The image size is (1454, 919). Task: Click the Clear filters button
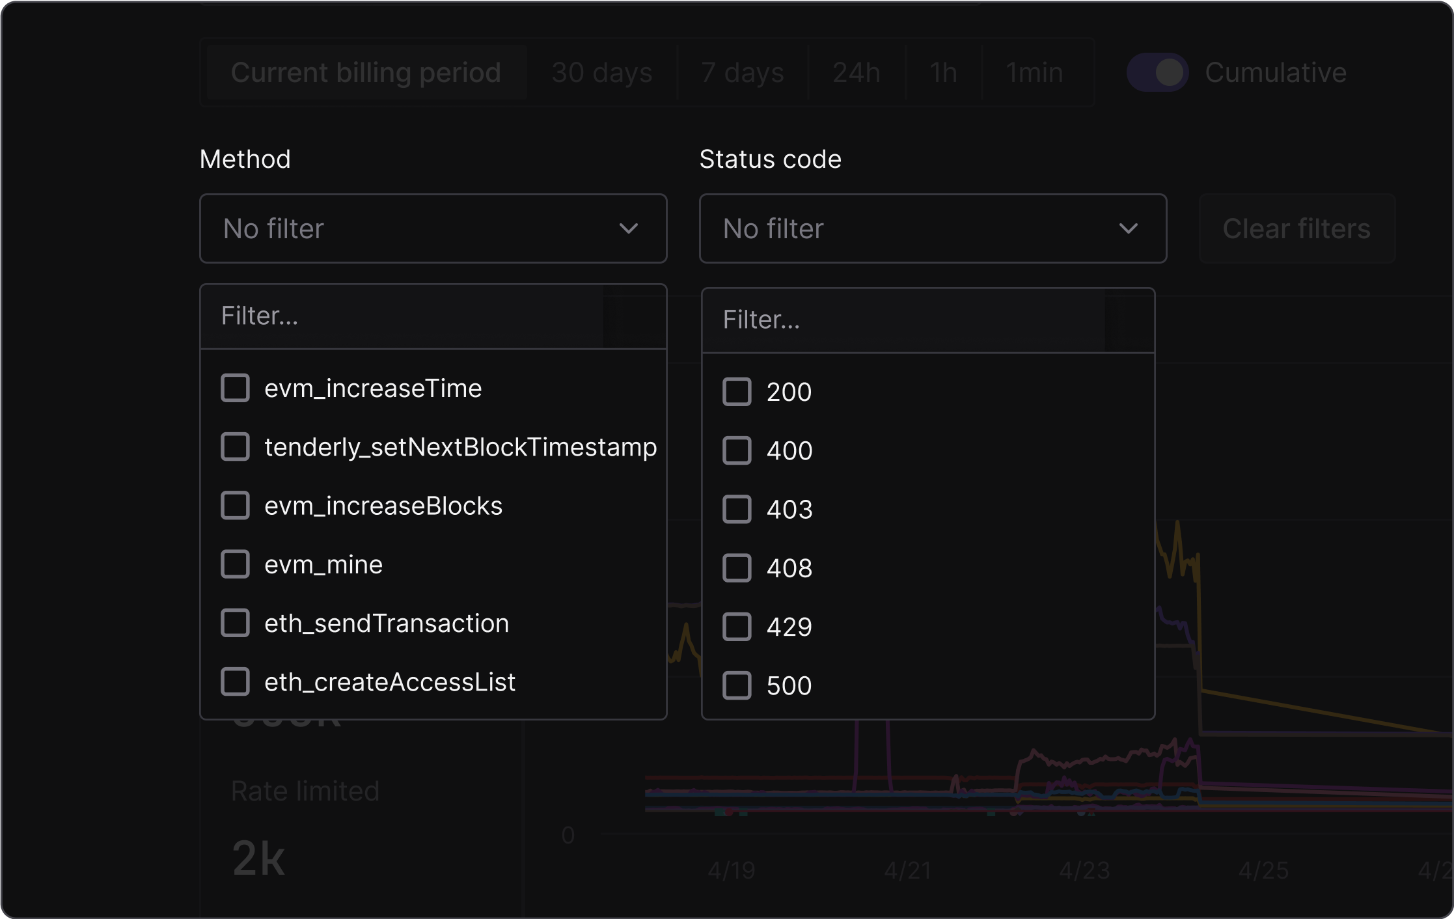(x=1296, y=228)
